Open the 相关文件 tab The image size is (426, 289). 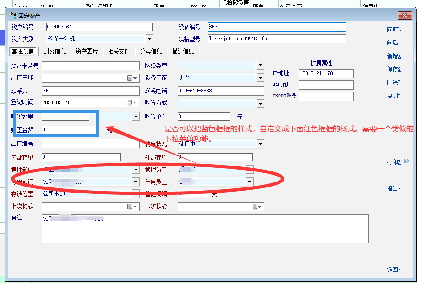[x=119, y=52]
